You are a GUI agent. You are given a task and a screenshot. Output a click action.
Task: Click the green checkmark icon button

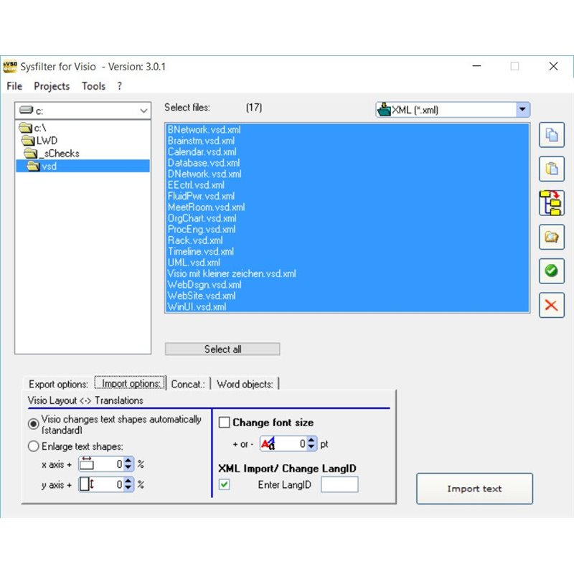(x=551, y=271)
